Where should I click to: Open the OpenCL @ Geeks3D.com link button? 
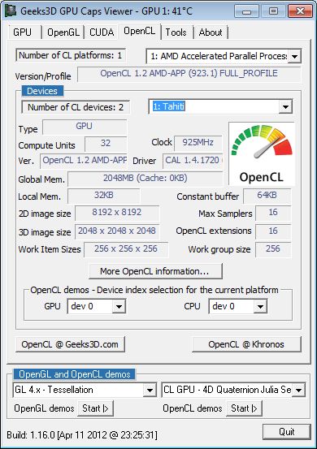[70, 344]
